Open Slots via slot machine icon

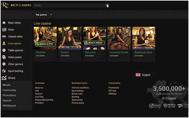coord(4,29)
